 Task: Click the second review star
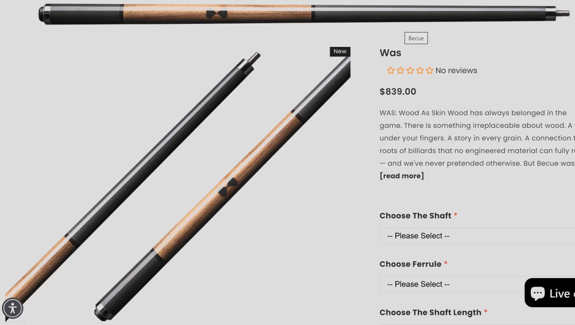[x=401, y=70]
